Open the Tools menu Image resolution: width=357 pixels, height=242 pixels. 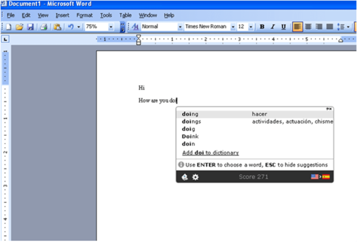(x=106, y=15)
